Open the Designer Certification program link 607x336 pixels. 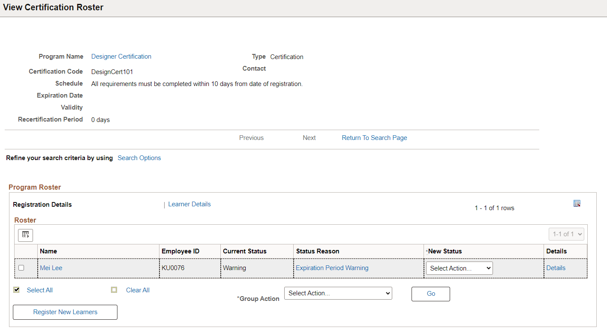click(x=121, y=56)
